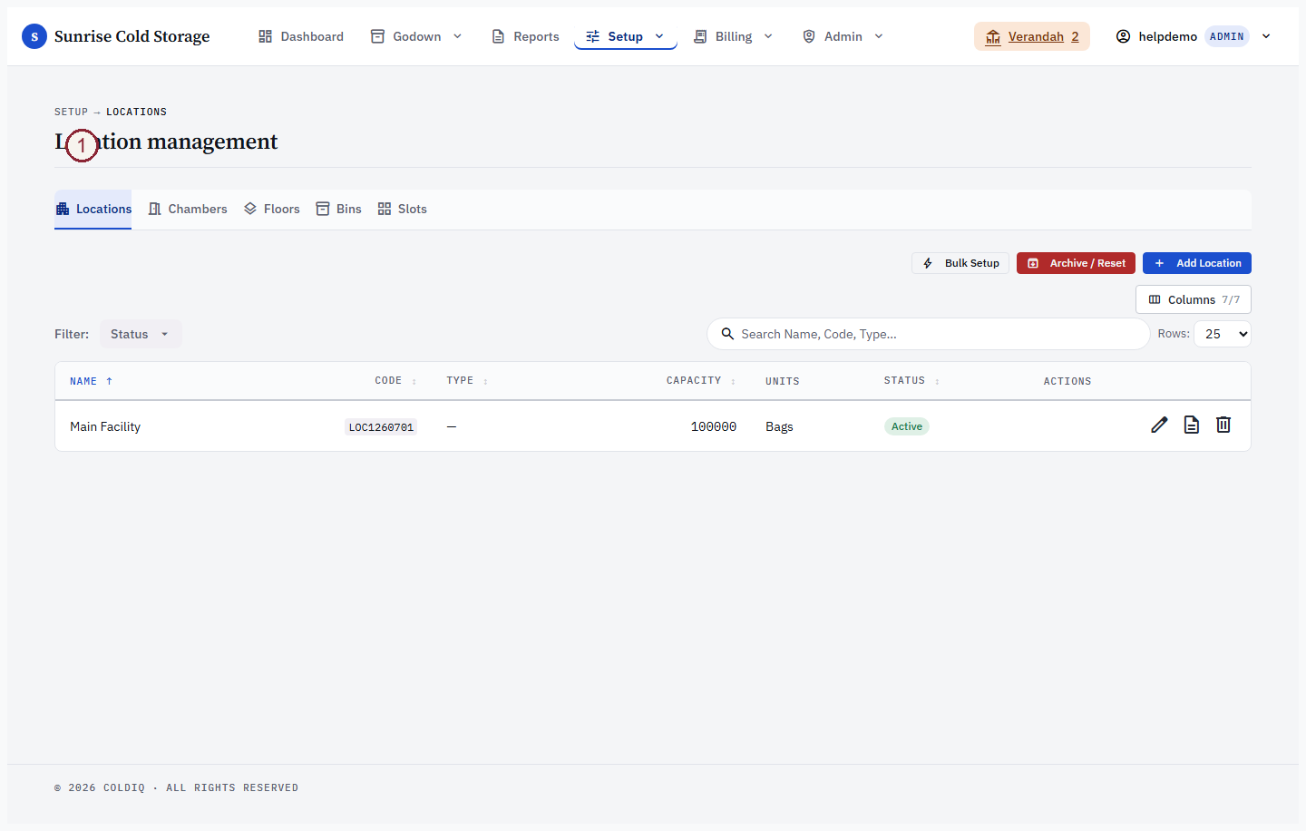Open the Reports page
This screenshot has width=1306, height=831.
point(525,36)
